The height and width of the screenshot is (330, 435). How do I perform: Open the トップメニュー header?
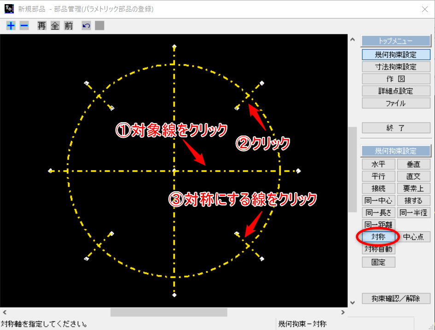396,41
